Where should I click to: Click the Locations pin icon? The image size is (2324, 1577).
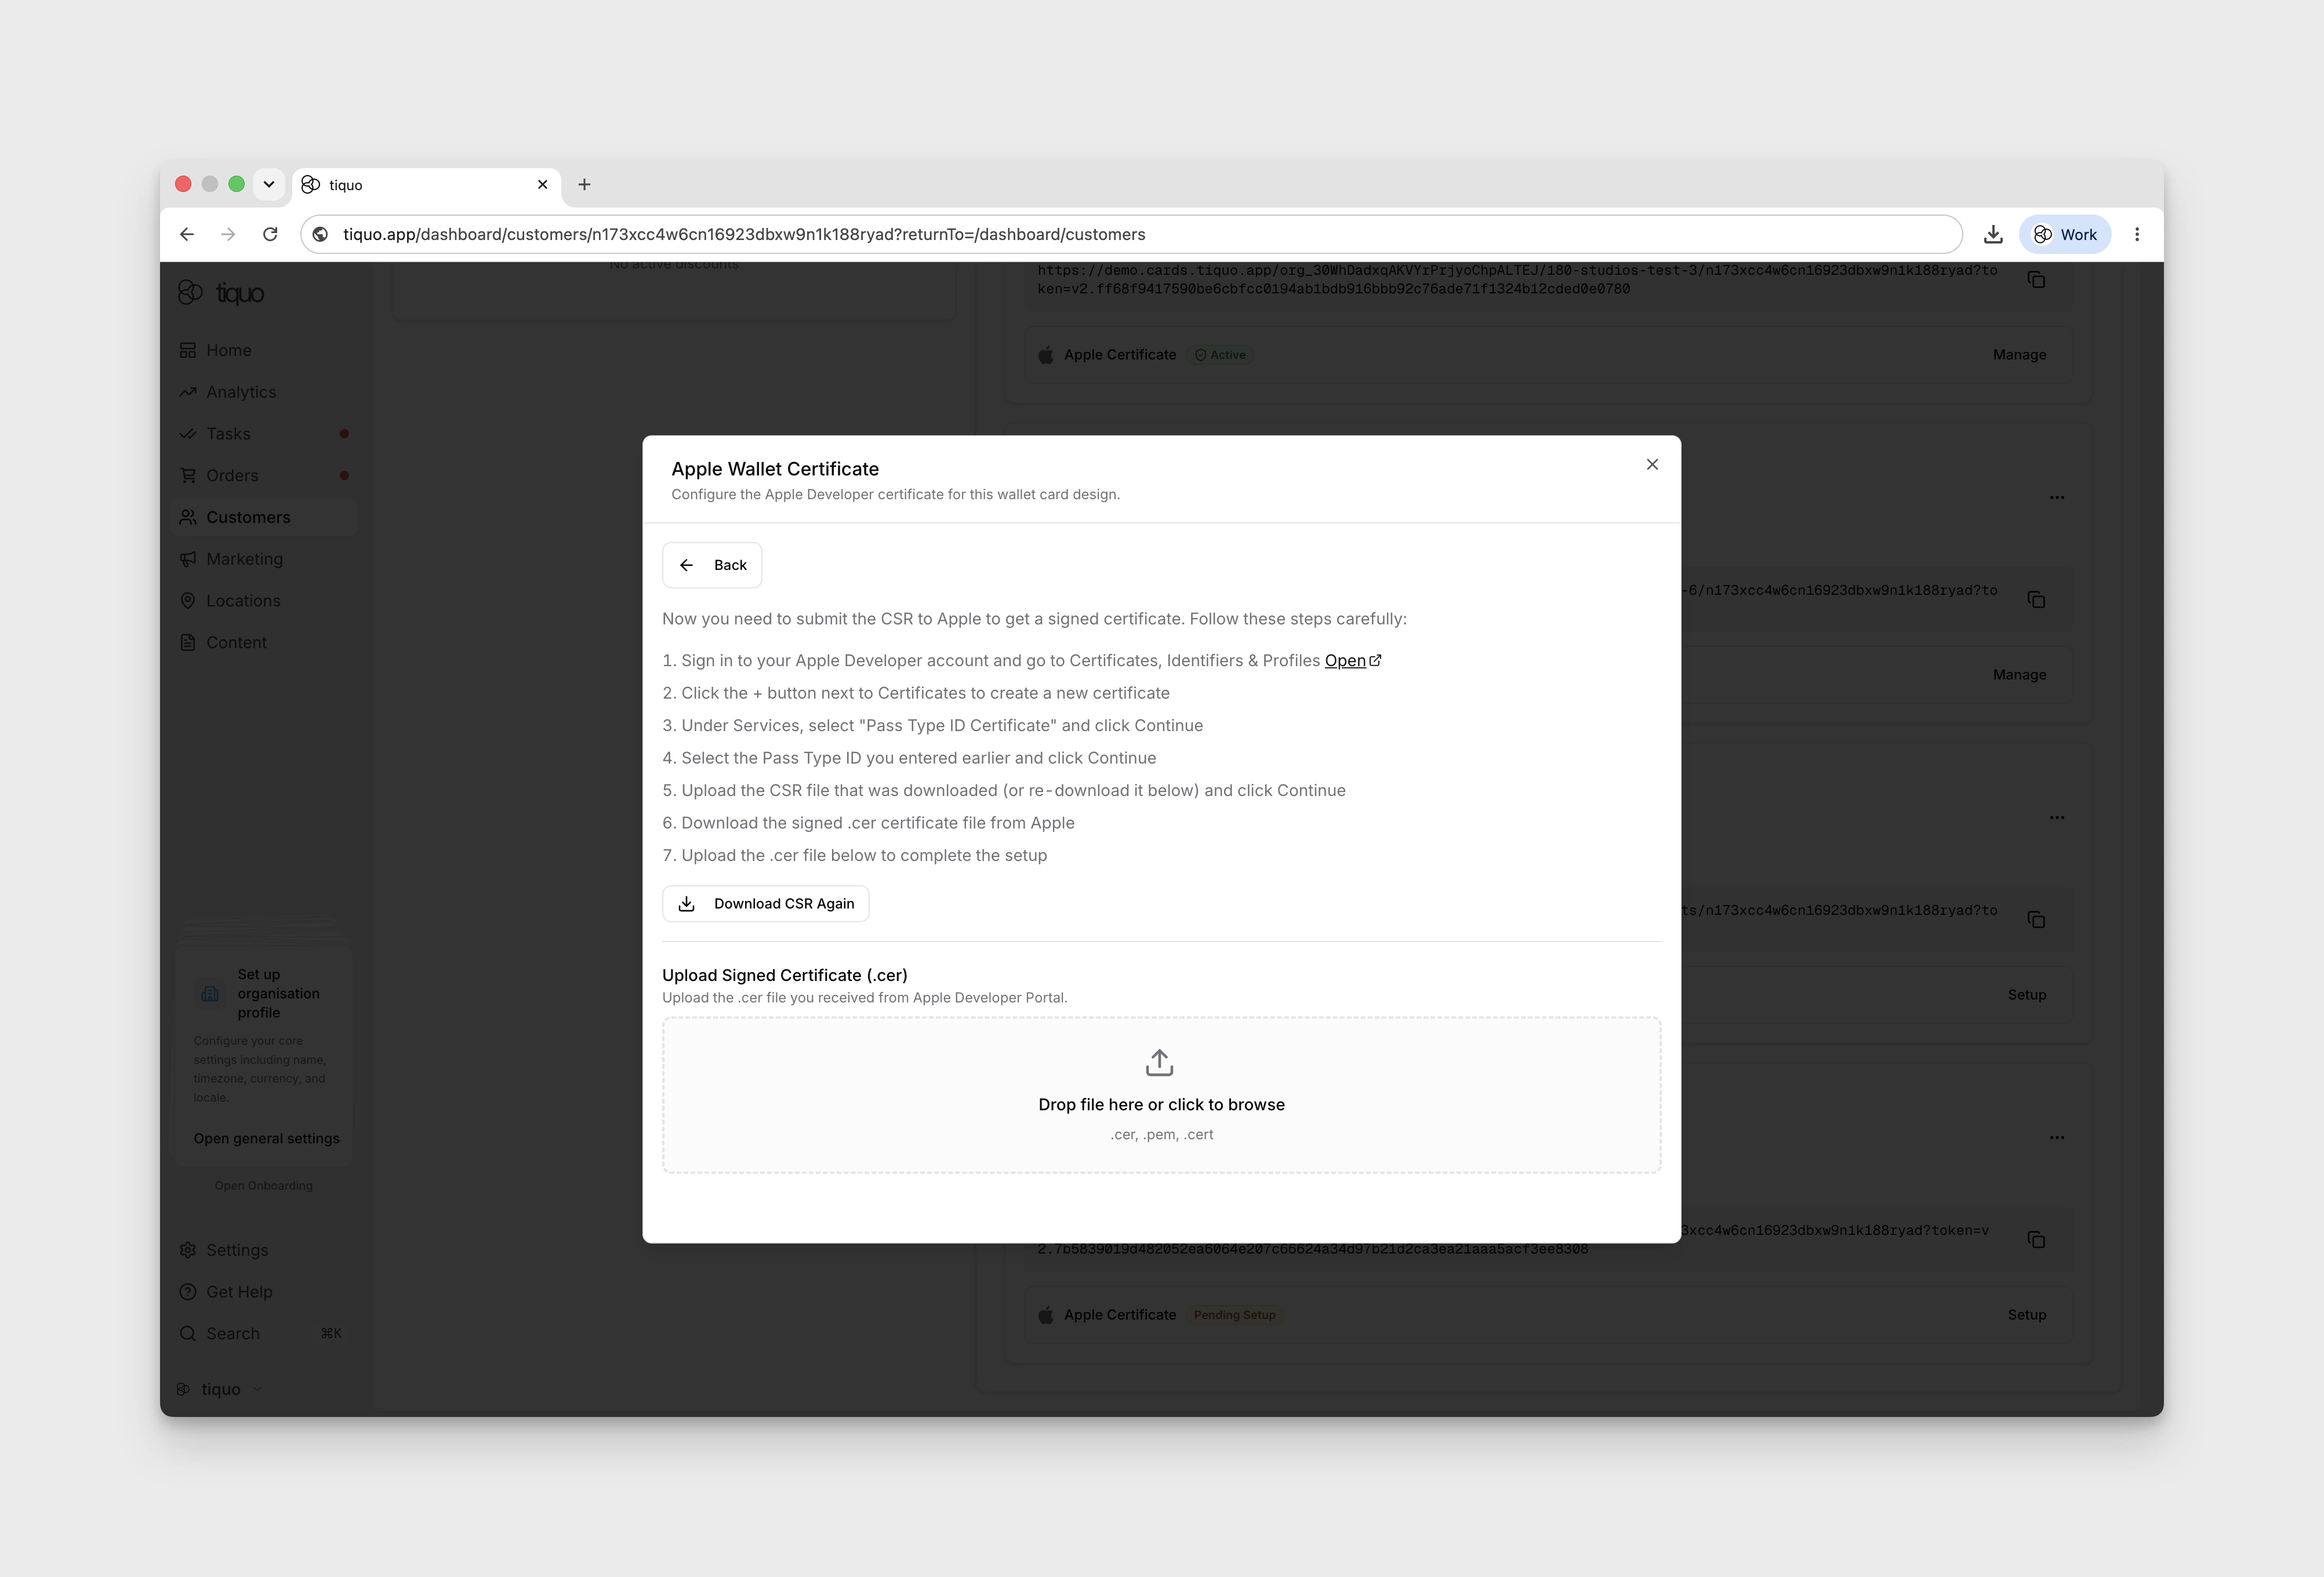tap(187, 601)
